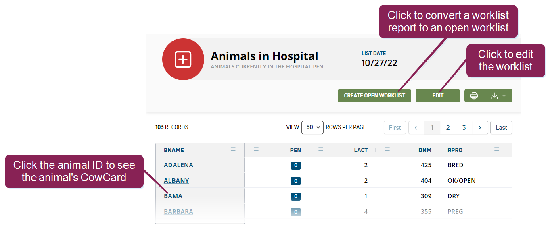This screenshot has height=228, width=552.
Task: Click Create Open Worklist button
Action: tap(374, 96)
